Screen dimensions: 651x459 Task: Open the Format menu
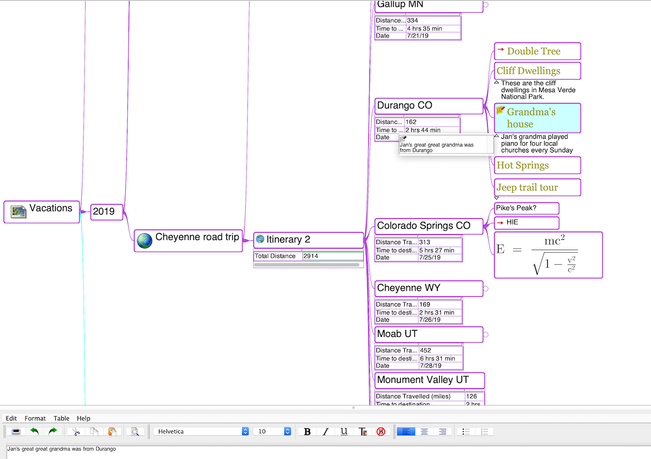pyautogui.click(x=35, y=418)
